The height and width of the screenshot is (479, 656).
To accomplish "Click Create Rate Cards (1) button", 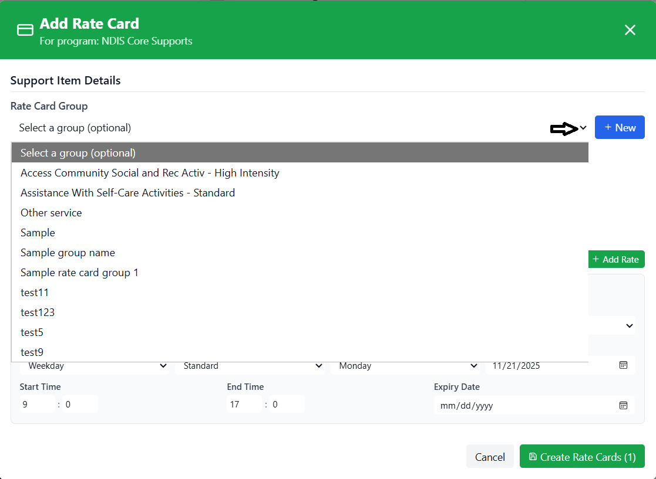I will 582,457.
